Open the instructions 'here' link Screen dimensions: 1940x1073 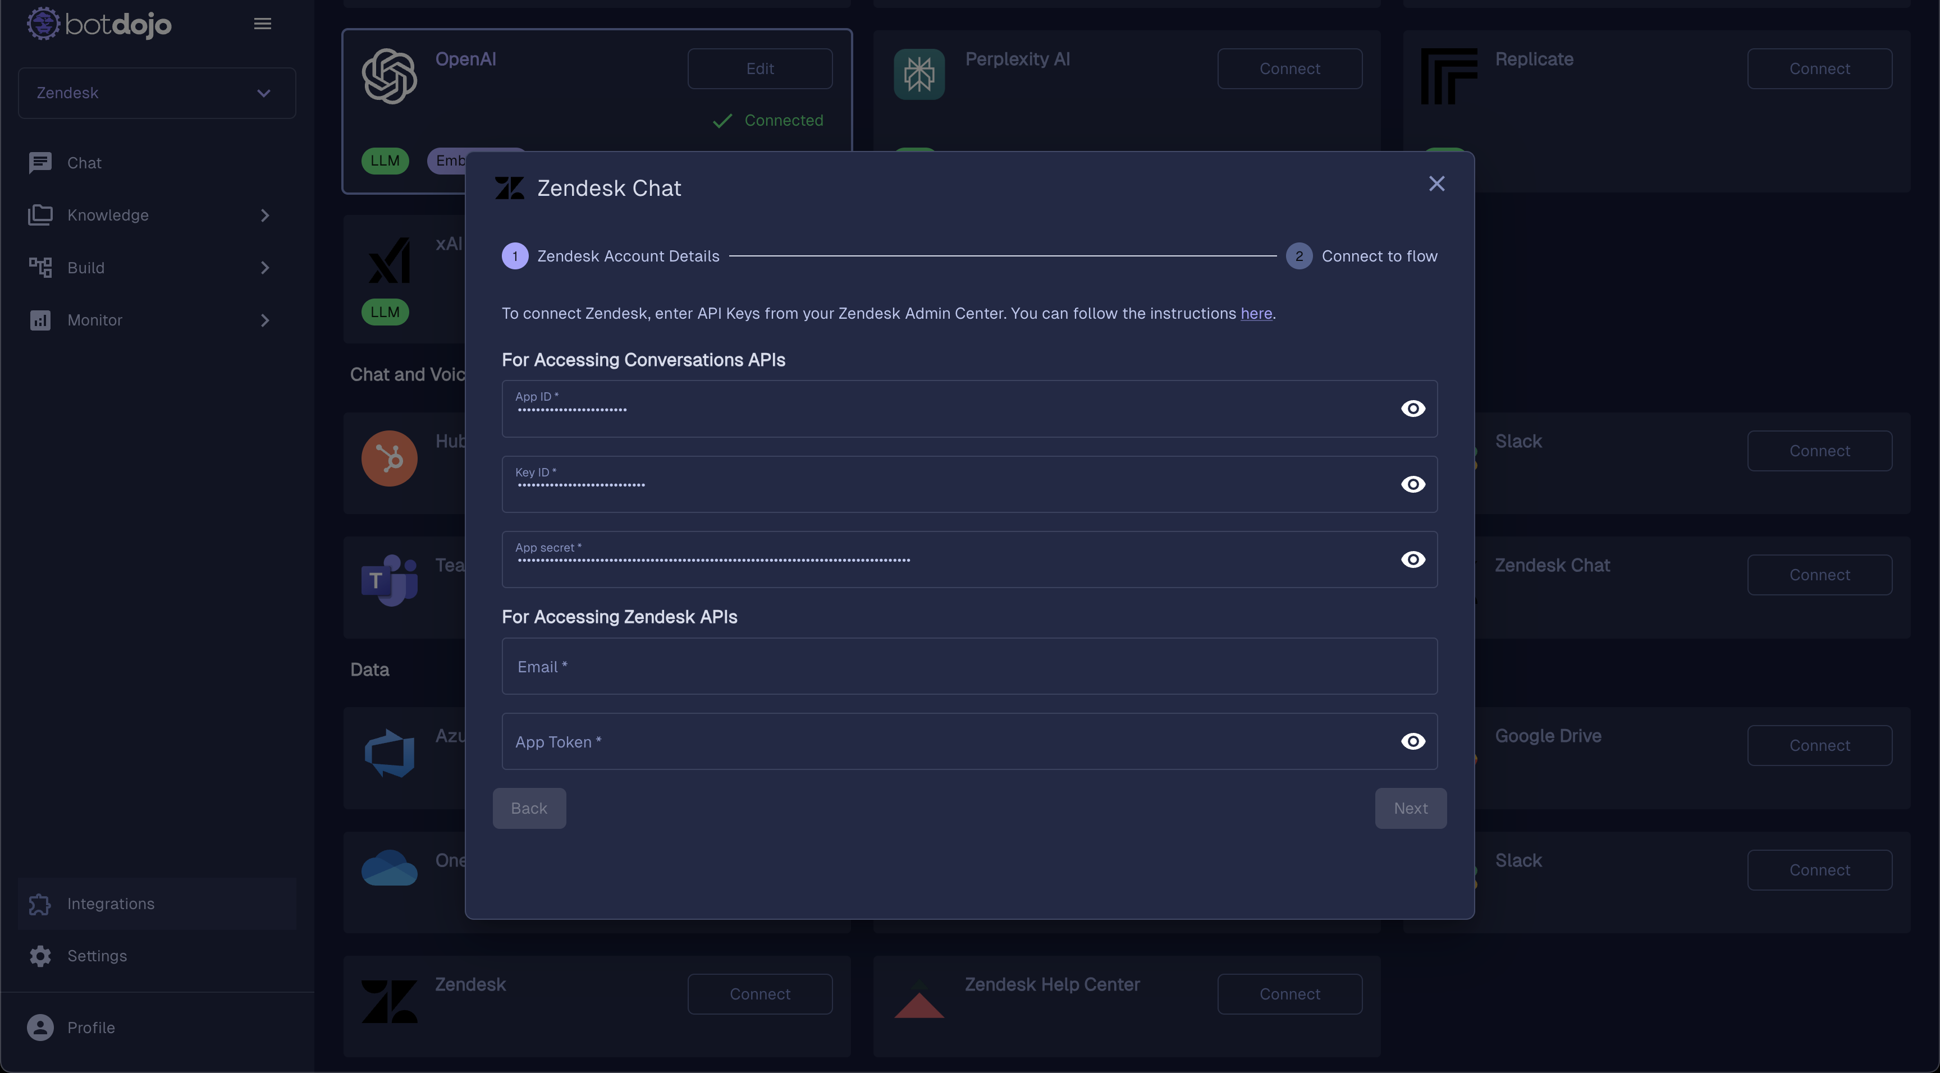point(1256,313)
